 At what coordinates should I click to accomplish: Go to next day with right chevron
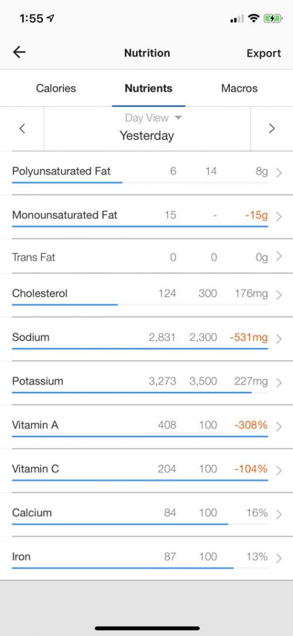[272, 129]
